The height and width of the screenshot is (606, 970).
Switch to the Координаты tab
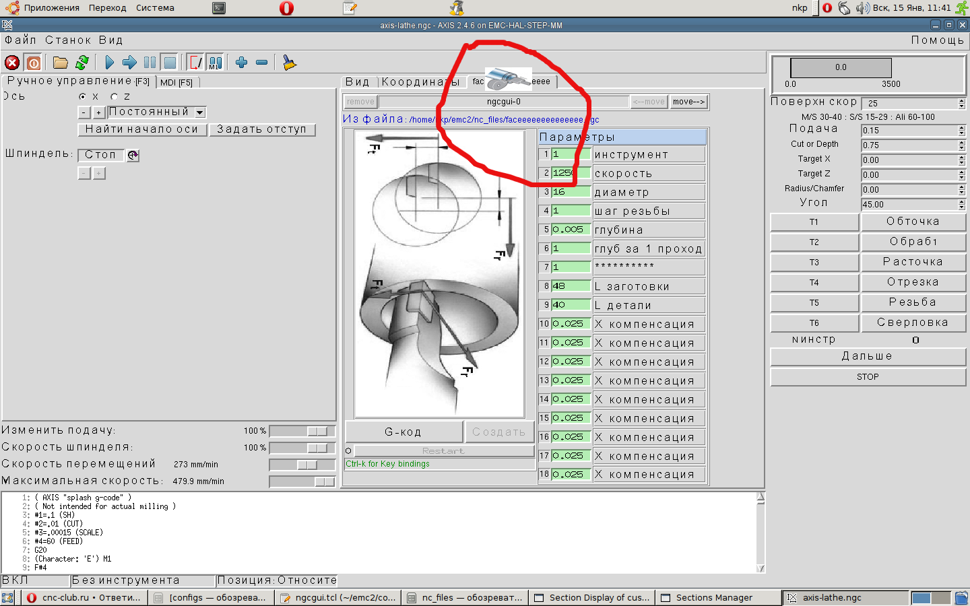coord(421,82)
